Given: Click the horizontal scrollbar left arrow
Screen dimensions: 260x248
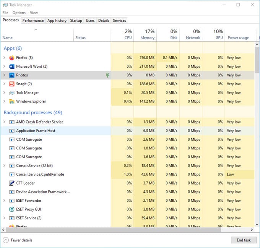Looking at the screenshot, I should pos(3,230).
